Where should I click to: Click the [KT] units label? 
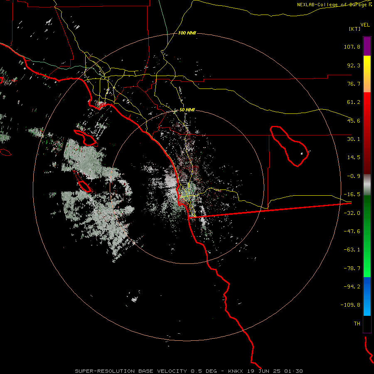pos(355,29)
